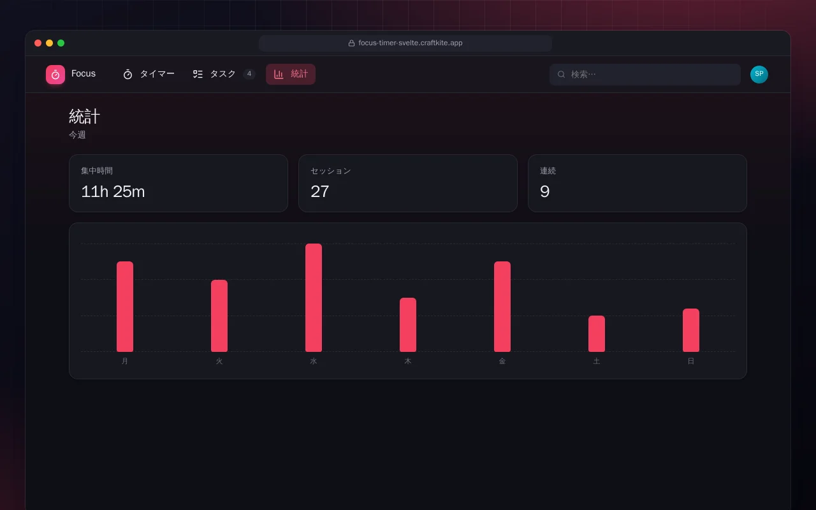
Task: Click the task count badge 4
Action: (249, 74)
